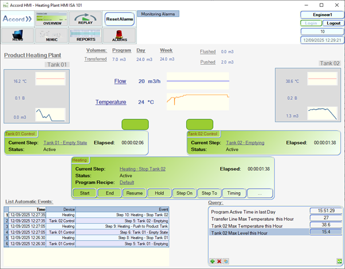This screenshot has height=269, width=345.
Task: Click the Step On button
Action: [x=184, y=193]
